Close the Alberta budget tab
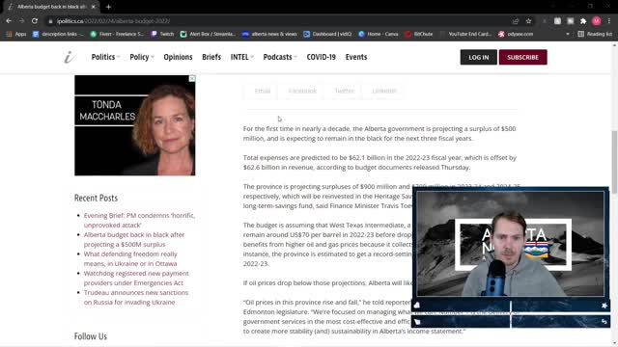 pos(93,7)
